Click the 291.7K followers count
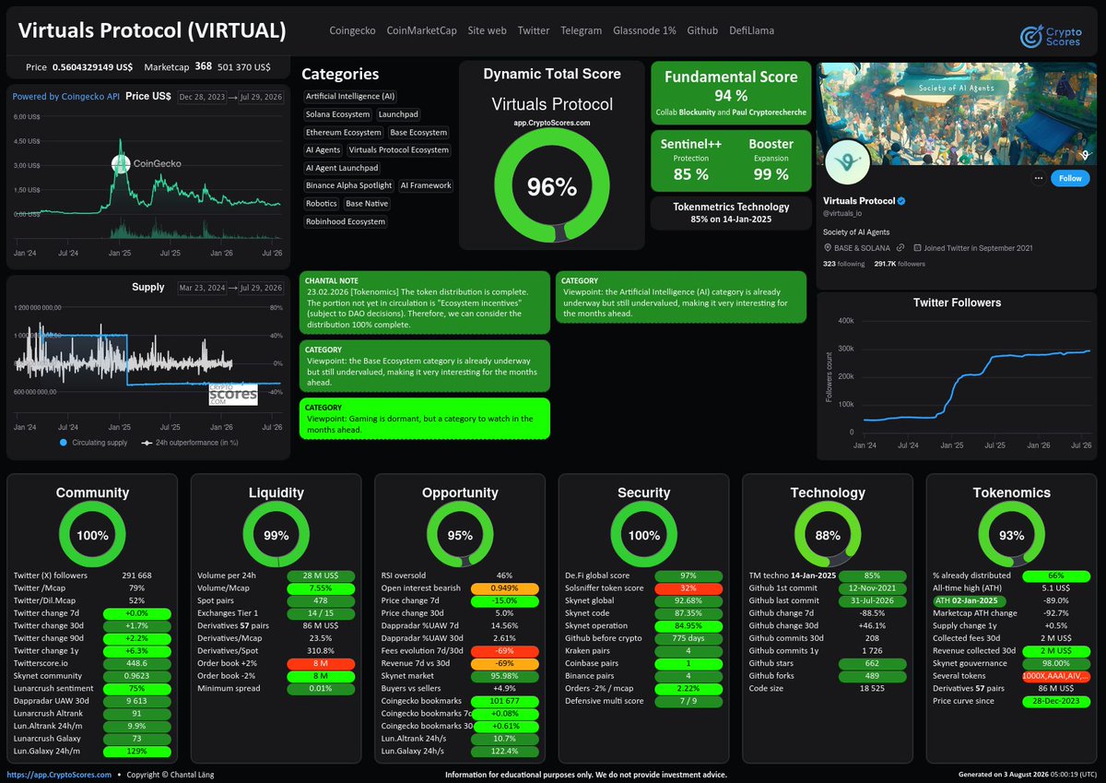 point(900,264)
